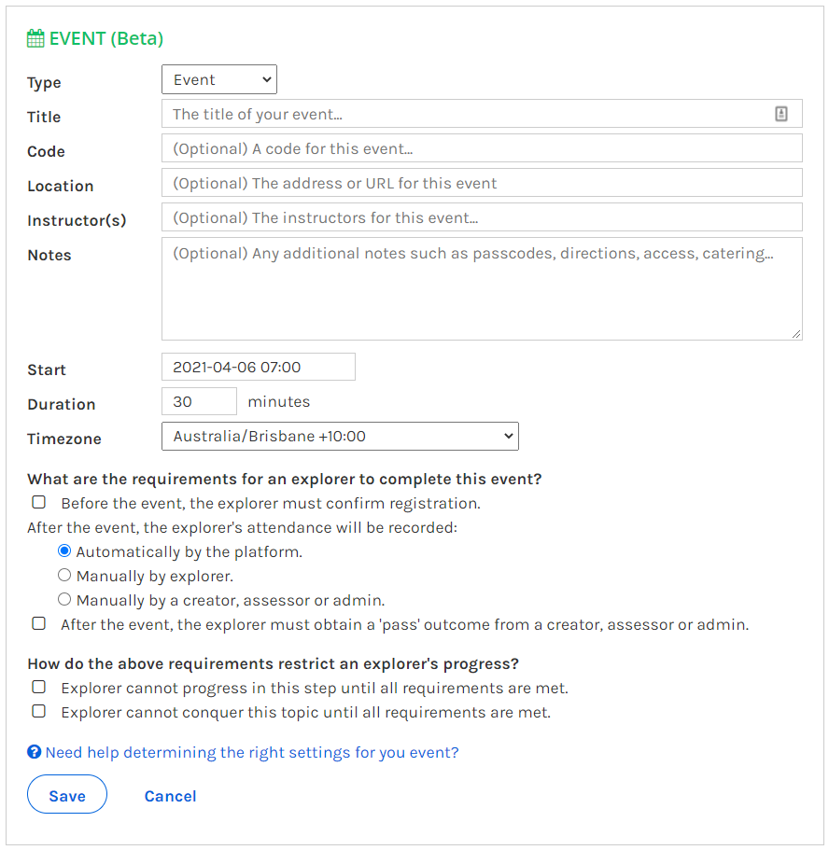Click the Notes textarea resize handle
Screen dimensions: 829x850
click(x=796, y=334)
